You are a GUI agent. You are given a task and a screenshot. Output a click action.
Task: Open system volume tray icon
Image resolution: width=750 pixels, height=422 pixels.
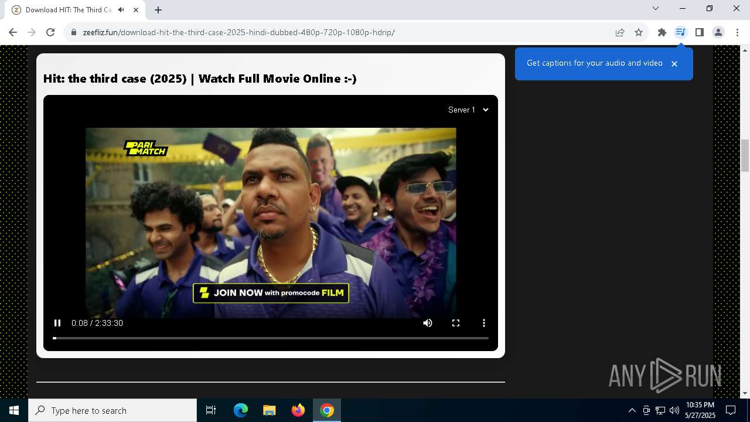(674, 410)
